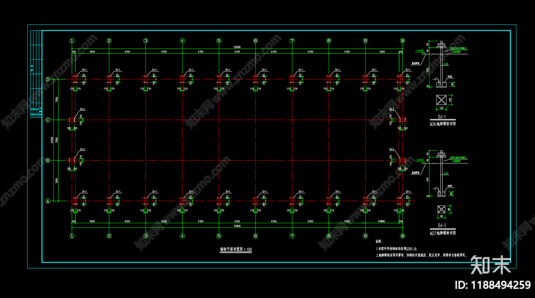The height and width of the screenshot is (298, 535).
Task: Click the ID: 1188494259 text
Action: 493,285
